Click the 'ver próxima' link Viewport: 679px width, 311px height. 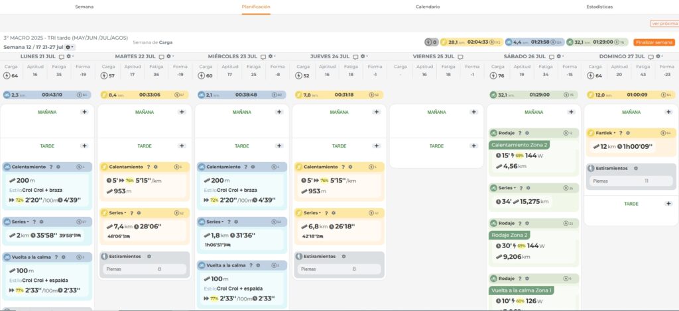[663, 23]
